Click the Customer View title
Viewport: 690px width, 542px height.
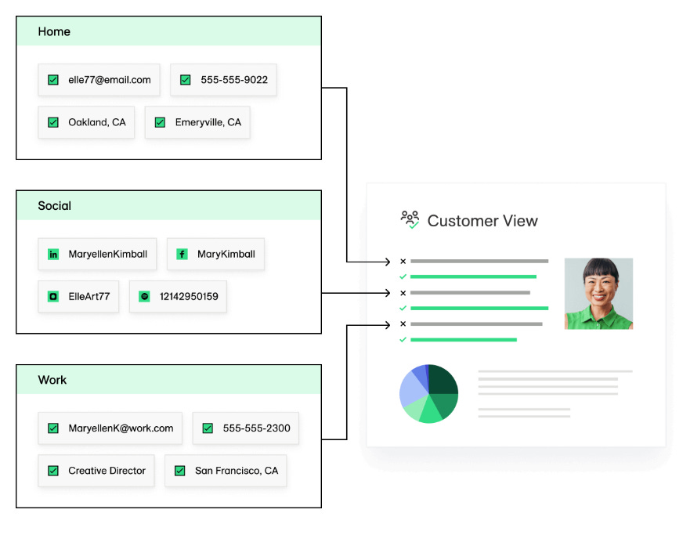(x=482, y=221)
